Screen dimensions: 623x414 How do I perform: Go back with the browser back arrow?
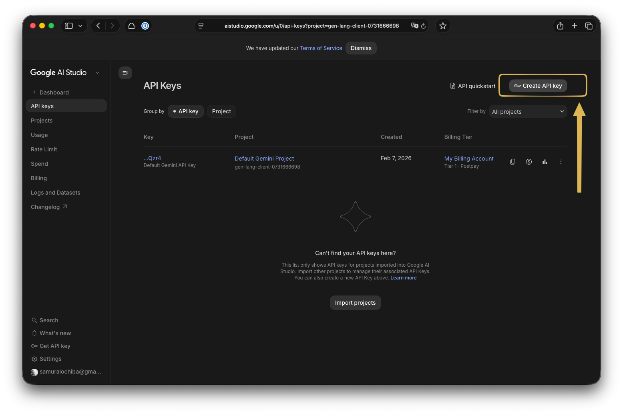98,26
